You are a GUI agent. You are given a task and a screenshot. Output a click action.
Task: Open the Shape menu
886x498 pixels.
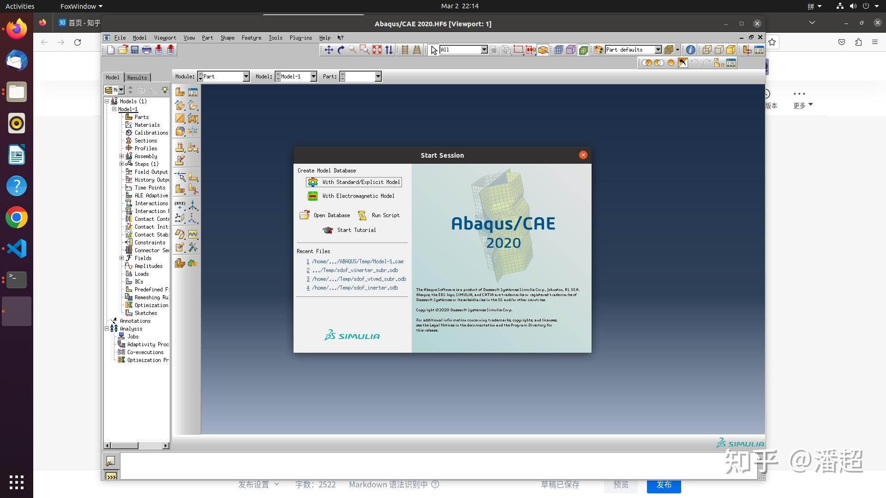(227, 38)
